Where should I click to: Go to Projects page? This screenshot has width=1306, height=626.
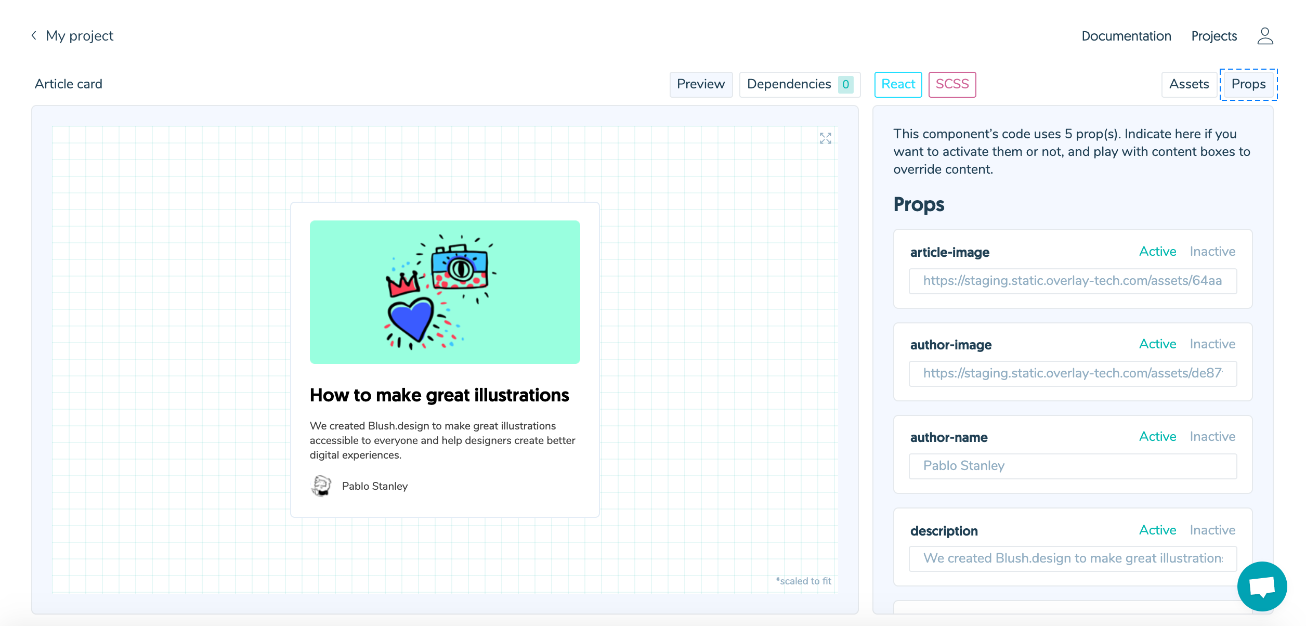click(1213, 36)
